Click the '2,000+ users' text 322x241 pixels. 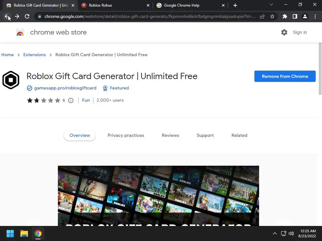click(x=110, y=100)
